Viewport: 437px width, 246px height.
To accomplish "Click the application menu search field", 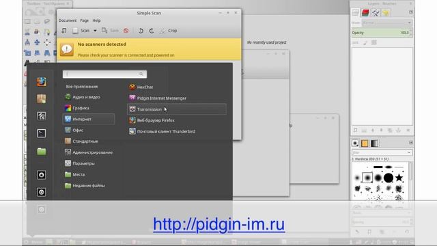I will (x=104, y=74).
